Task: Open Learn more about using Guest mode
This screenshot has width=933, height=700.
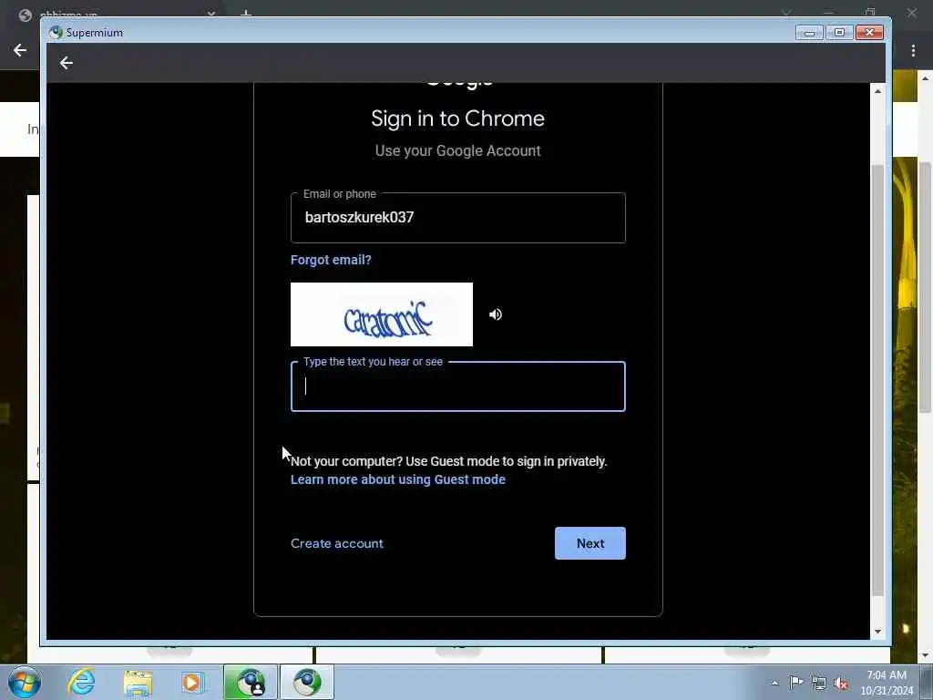Action: pyautogui.click(x=397, y=479)
